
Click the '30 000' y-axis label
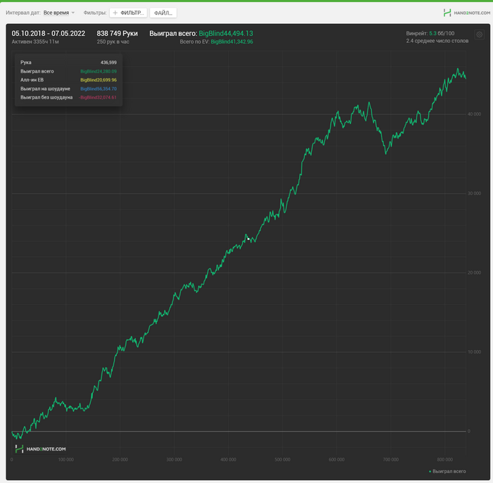click(475, 194)
